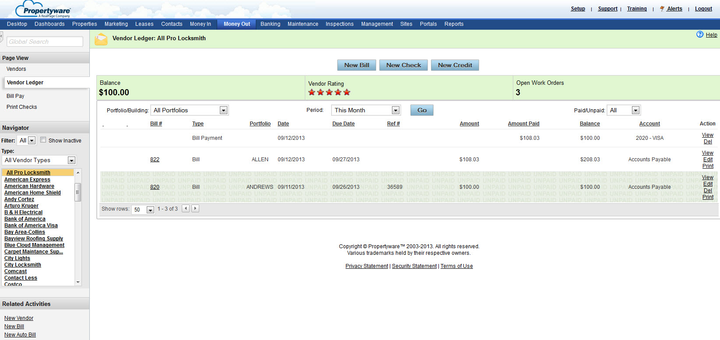The image size is (720, 340).
Task: Sort by the Due Date column header
Action: [343, 124]
